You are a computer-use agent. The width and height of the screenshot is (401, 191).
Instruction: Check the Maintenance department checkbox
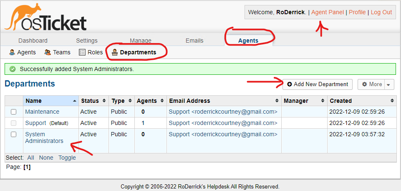(13, 112)
